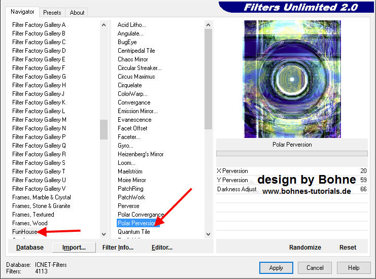The image size is (376, 279).
Task: Pick the Maelström filter
Action: (x=130, y=171)
